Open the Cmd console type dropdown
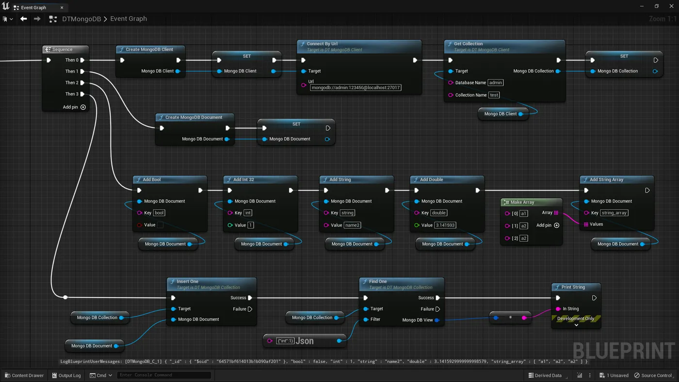The width and height of the screenshot is (679, 382). coord(101,375)
